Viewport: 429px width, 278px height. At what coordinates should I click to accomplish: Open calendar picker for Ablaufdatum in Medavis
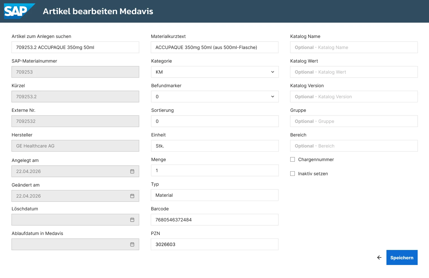click(132, 244)
